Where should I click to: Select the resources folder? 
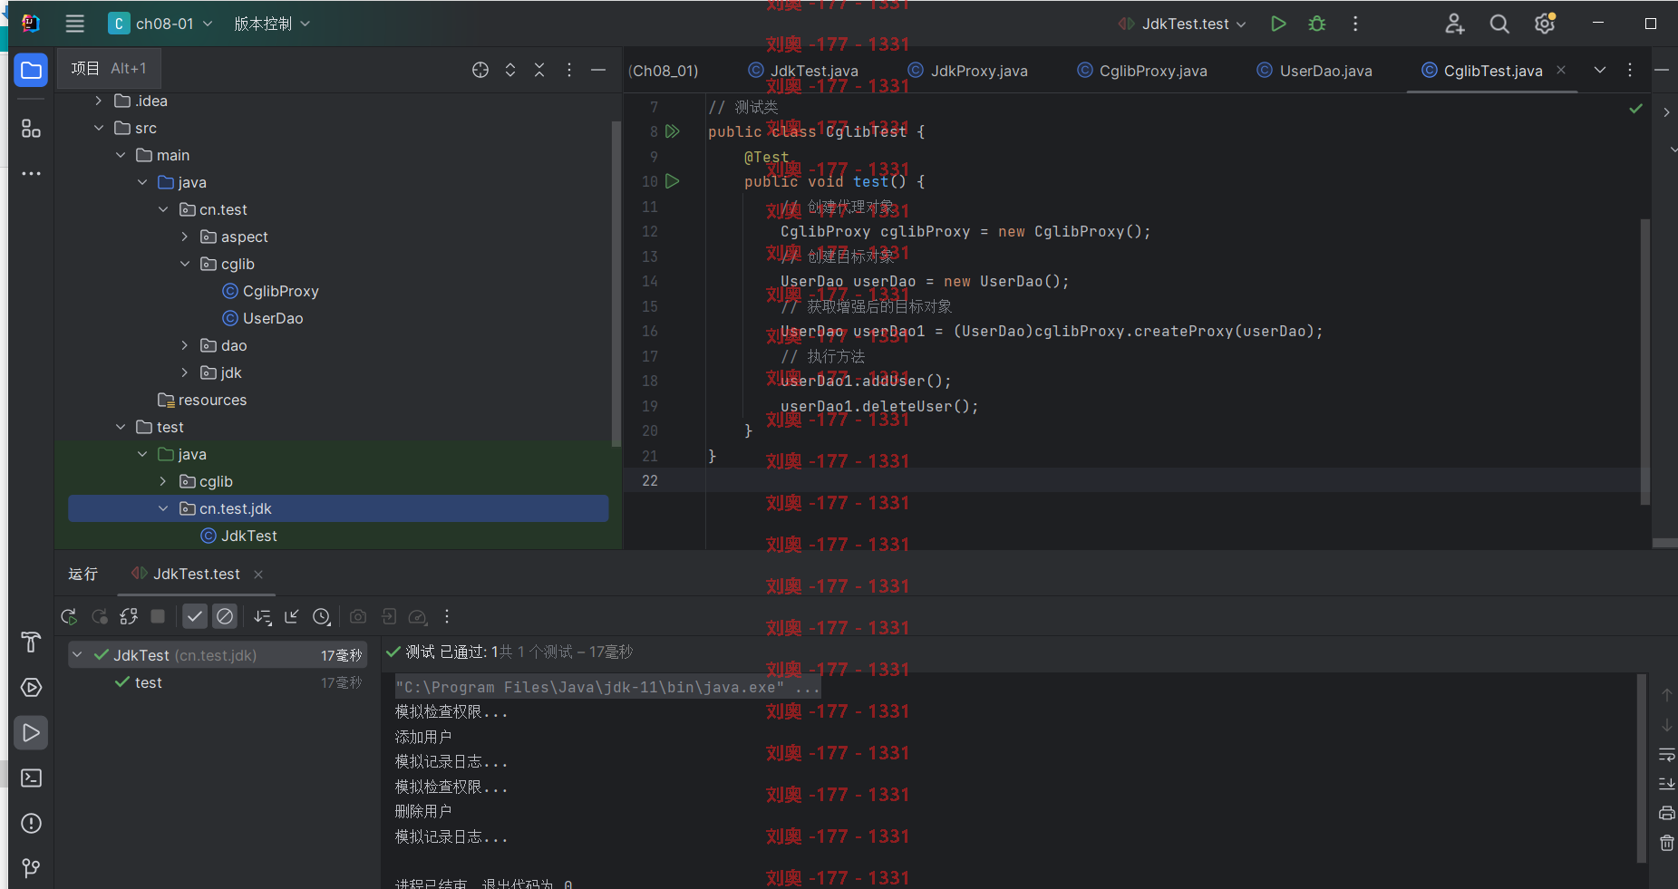[202, 400]
